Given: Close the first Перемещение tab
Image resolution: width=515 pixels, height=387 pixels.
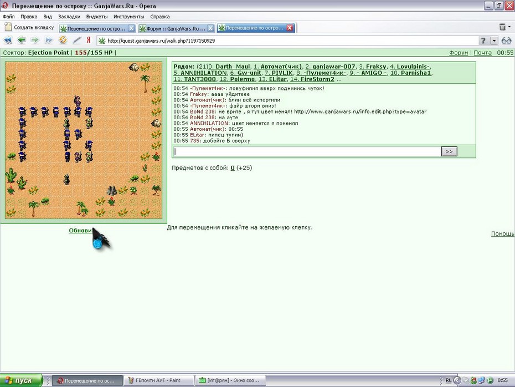Looking at the screenshot, I should coord(131,28).
